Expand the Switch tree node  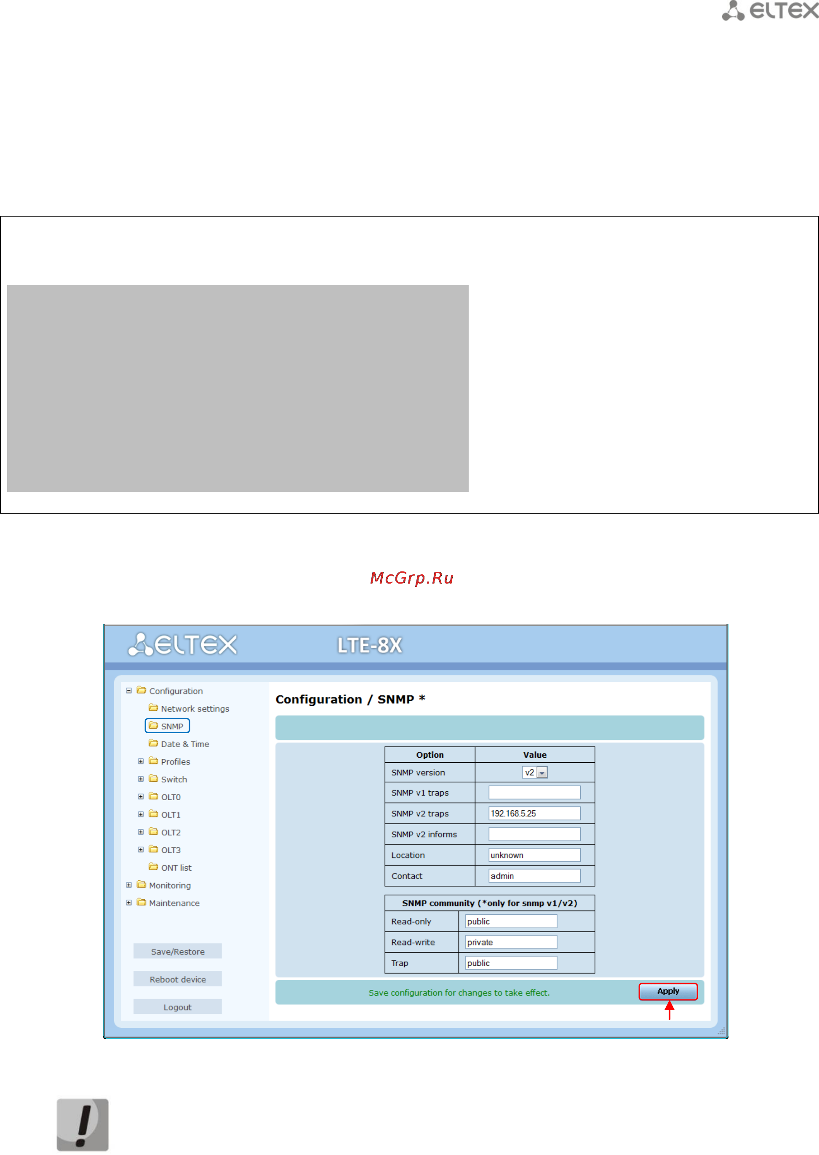[141, 779]
